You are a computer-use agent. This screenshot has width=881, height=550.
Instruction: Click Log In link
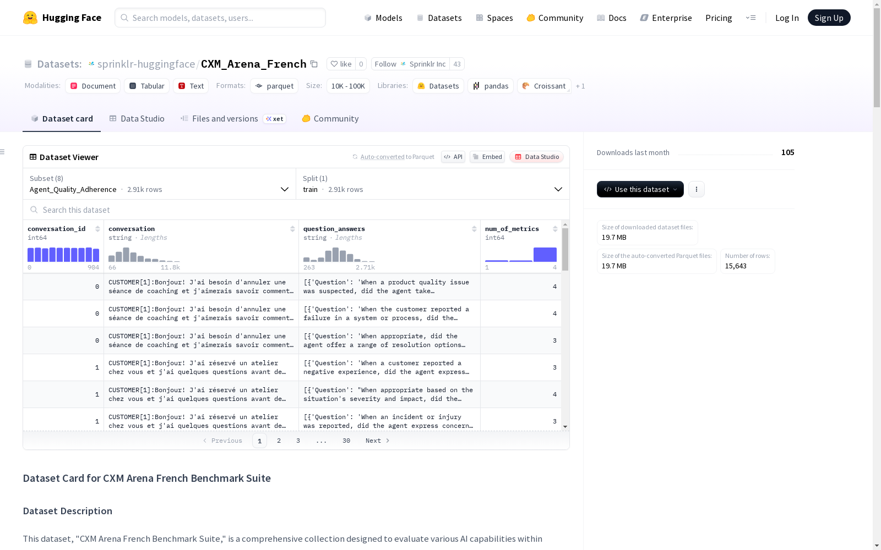coord(787,18)
